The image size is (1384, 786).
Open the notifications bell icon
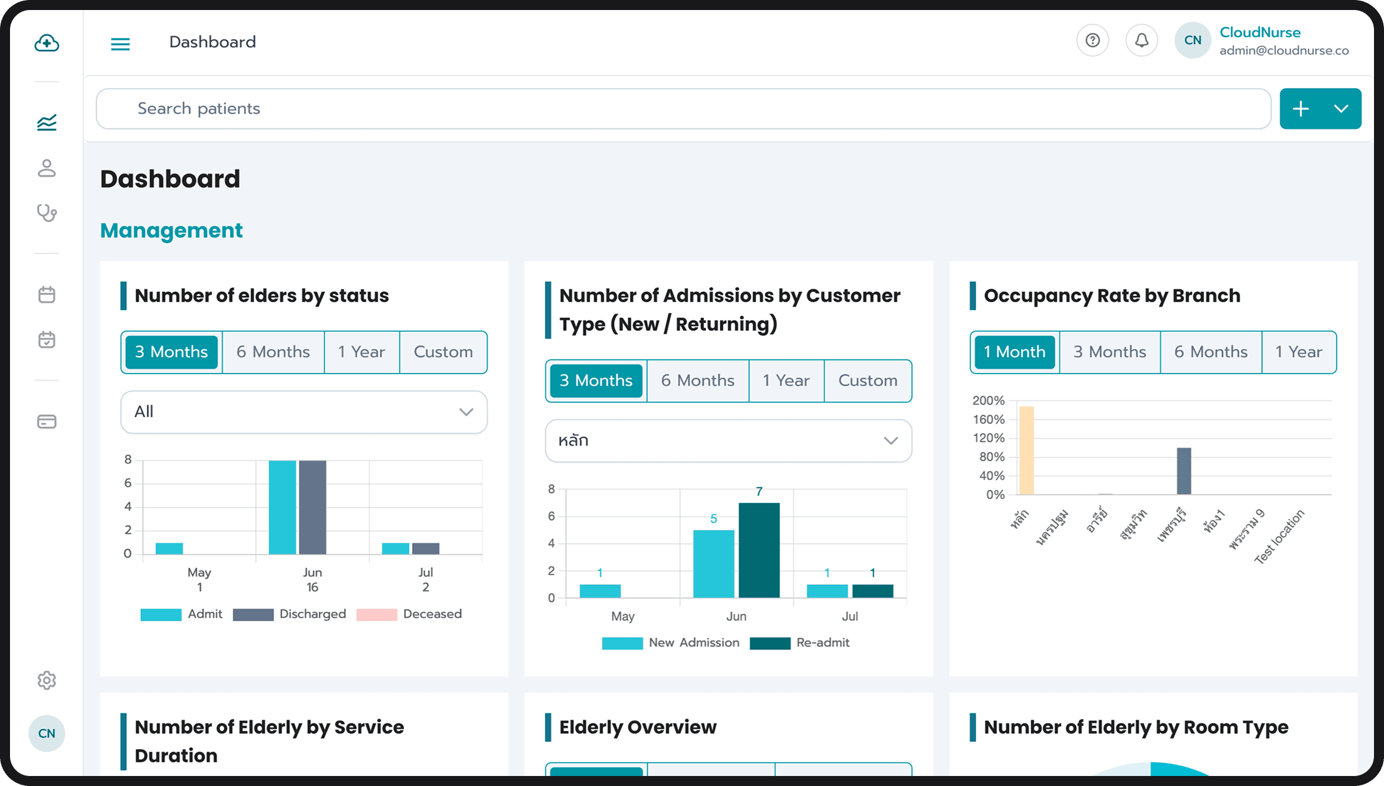coord(1141,41)
